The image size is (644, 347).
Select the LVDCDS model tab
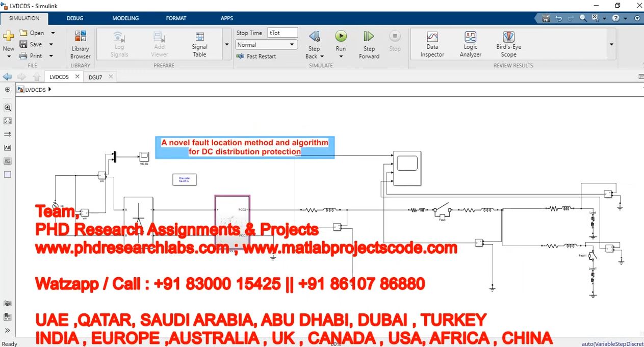pyautogui.click(x=59, y=77)
